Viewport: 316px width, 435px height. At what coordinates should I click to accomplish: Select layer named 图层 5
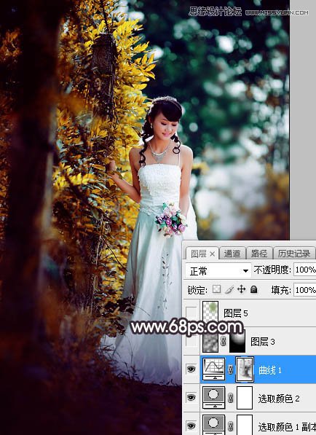click(x=236, y=313)
